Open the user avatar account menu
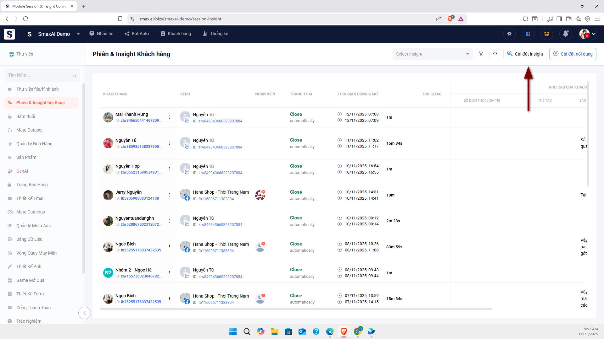The height and width of the screenshot is (339, 604). [x=587, y=34]
